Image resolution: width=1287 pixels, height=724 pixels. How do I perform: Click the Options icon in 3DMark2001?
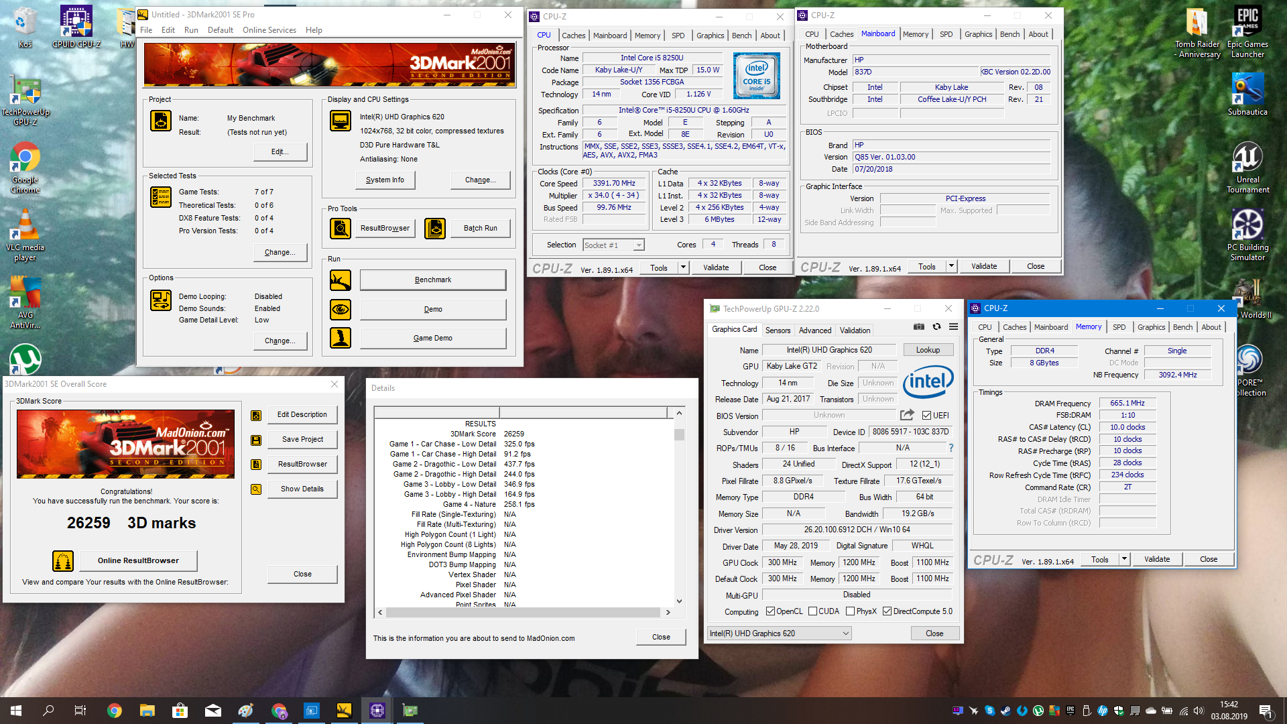(x=161, y=300)
